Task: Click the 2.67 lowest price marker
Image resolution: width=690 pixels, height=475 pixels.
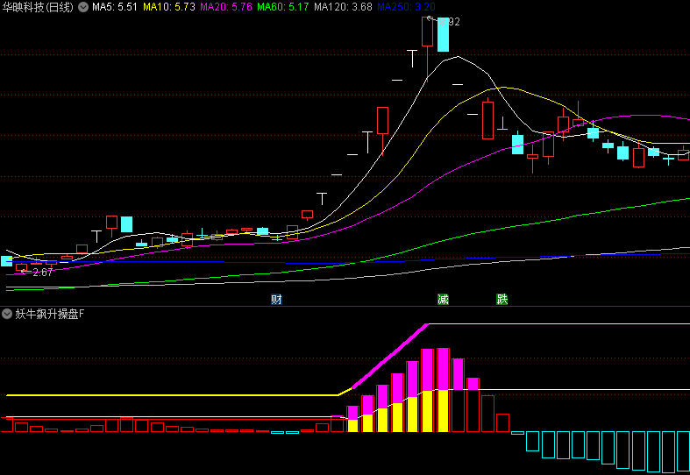Action: (x=41, y=273)
